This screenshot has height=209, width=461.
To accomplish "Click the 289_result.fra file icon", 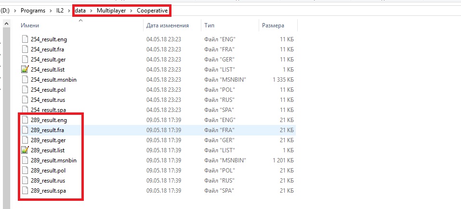I will coord(25,130).
